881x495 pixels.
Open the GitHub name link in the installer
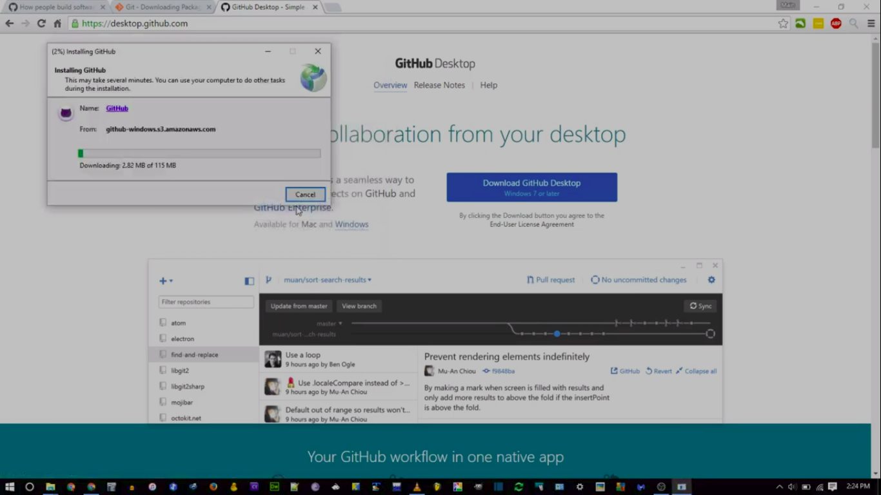pos(117,108)
